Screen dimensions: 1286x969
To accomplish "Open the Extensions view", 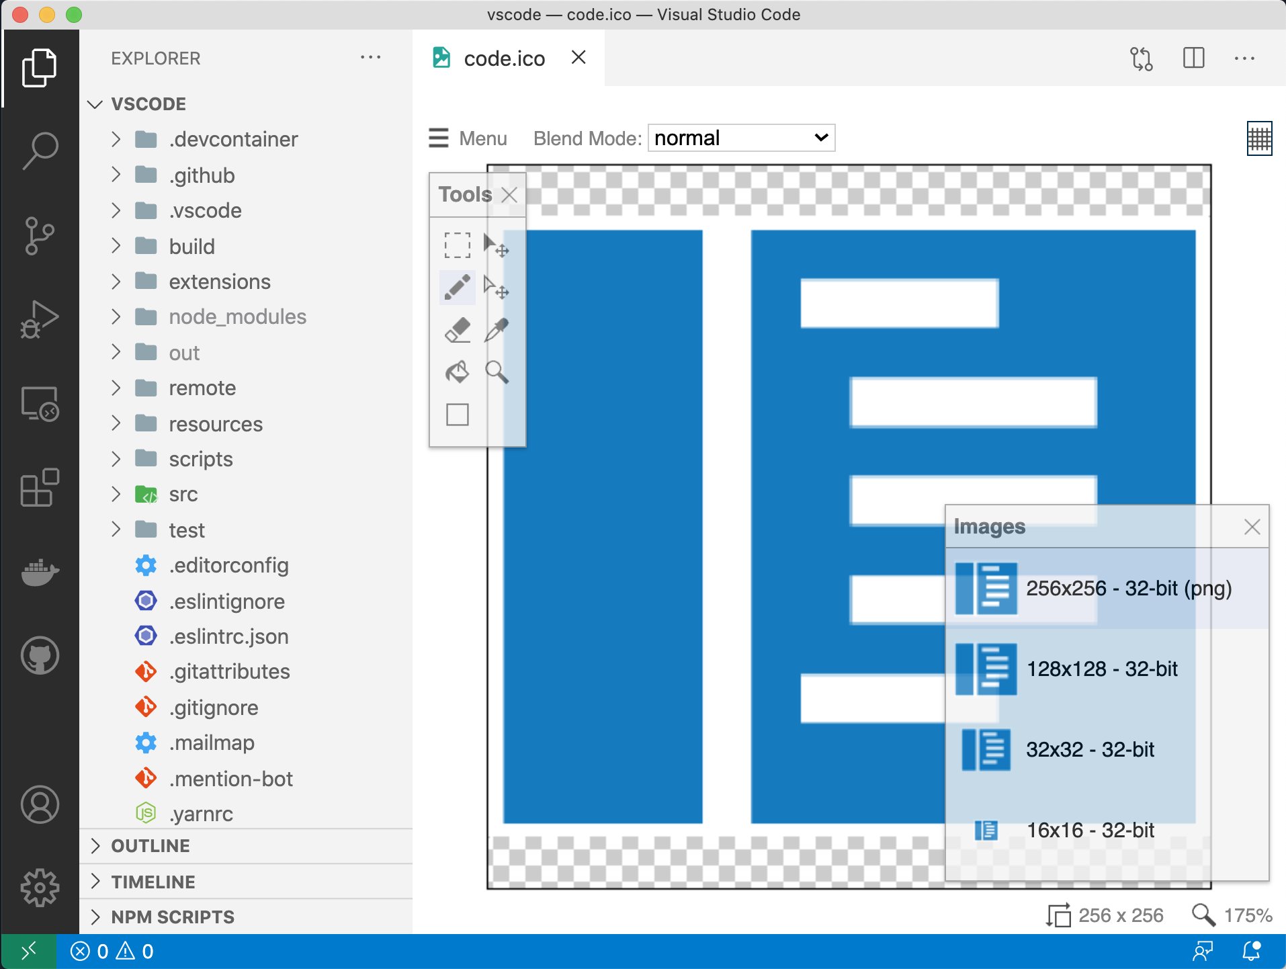I will point(40,487).
